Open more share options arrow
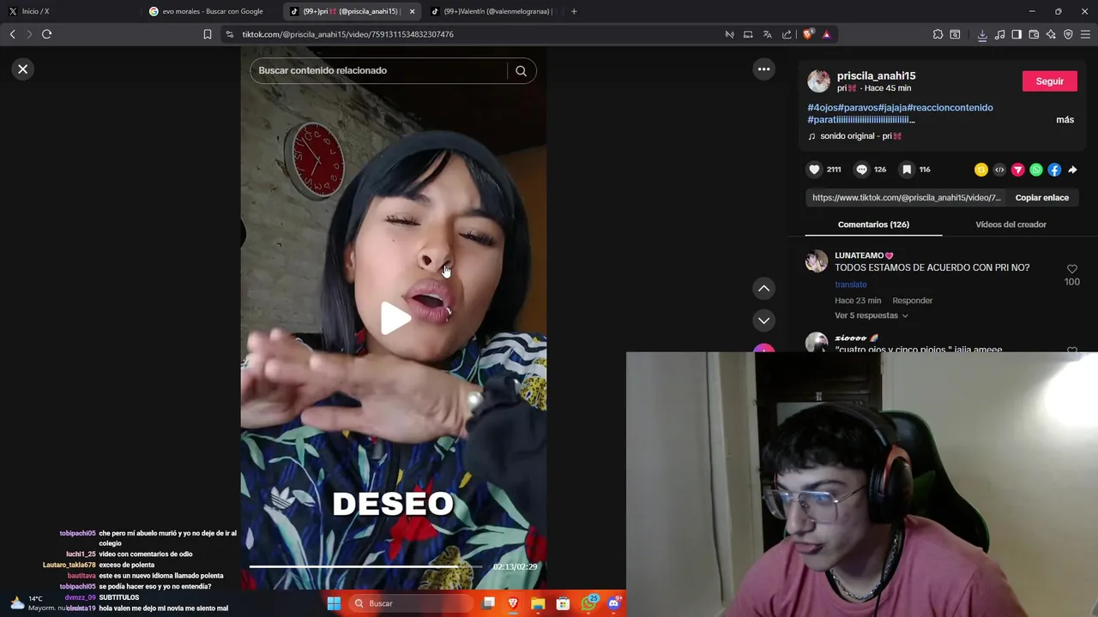The image size is (1098, 617). (1072, 170)
